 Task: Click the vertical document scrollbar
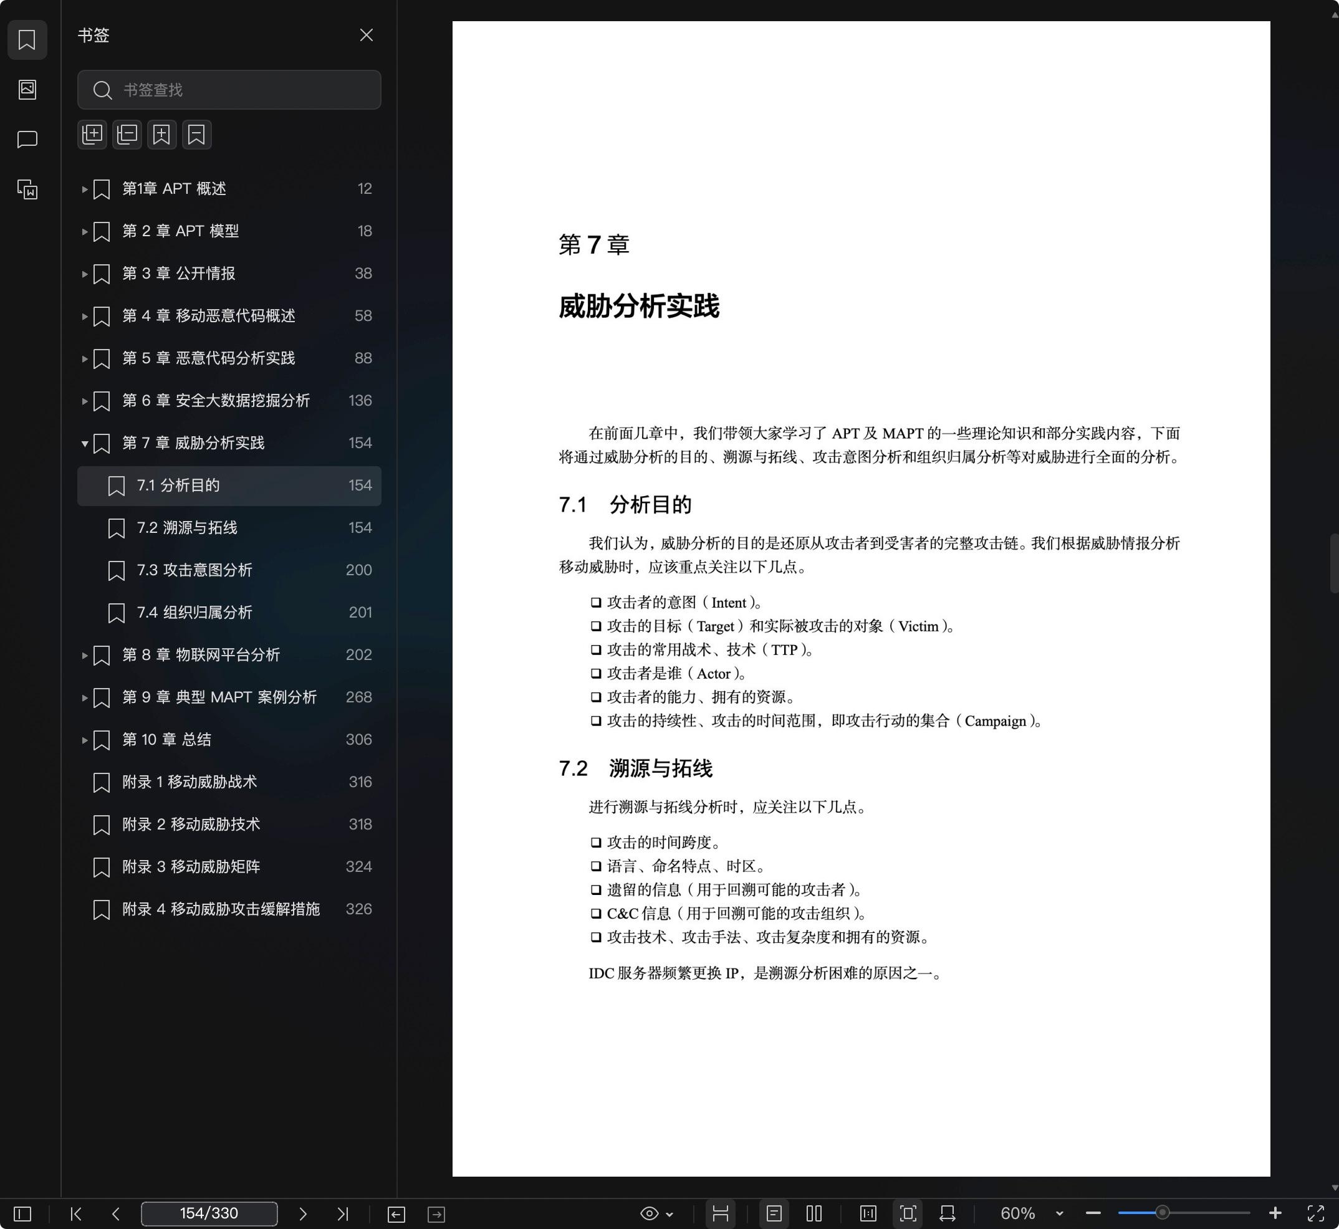(1335, 563)
